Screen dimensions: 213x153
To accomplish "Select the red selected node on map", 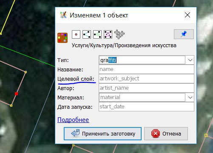I will 17,93.
